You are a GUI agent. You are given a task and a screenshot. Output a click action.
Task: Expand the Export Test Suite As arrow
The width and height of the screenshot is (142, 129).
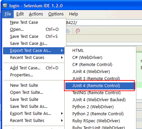pyautogui.click(x=62, y=114)
